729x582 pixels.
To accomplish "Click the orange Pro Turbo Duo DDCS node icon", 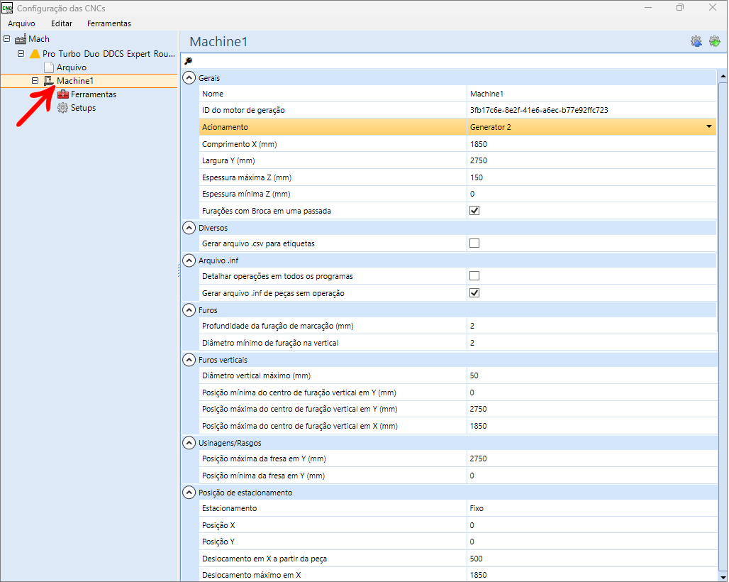I will tap(35, 53).
